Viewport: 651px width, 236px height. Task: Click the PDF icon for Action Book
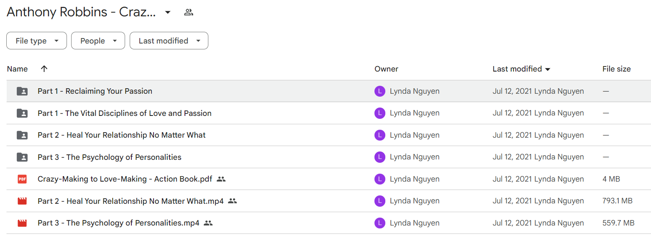click(x=22, y=179)
